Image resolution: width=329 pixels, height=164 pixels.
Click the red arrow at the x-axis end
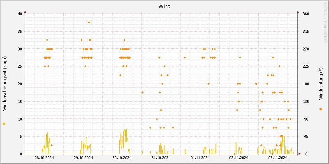[x=299, y=154]
